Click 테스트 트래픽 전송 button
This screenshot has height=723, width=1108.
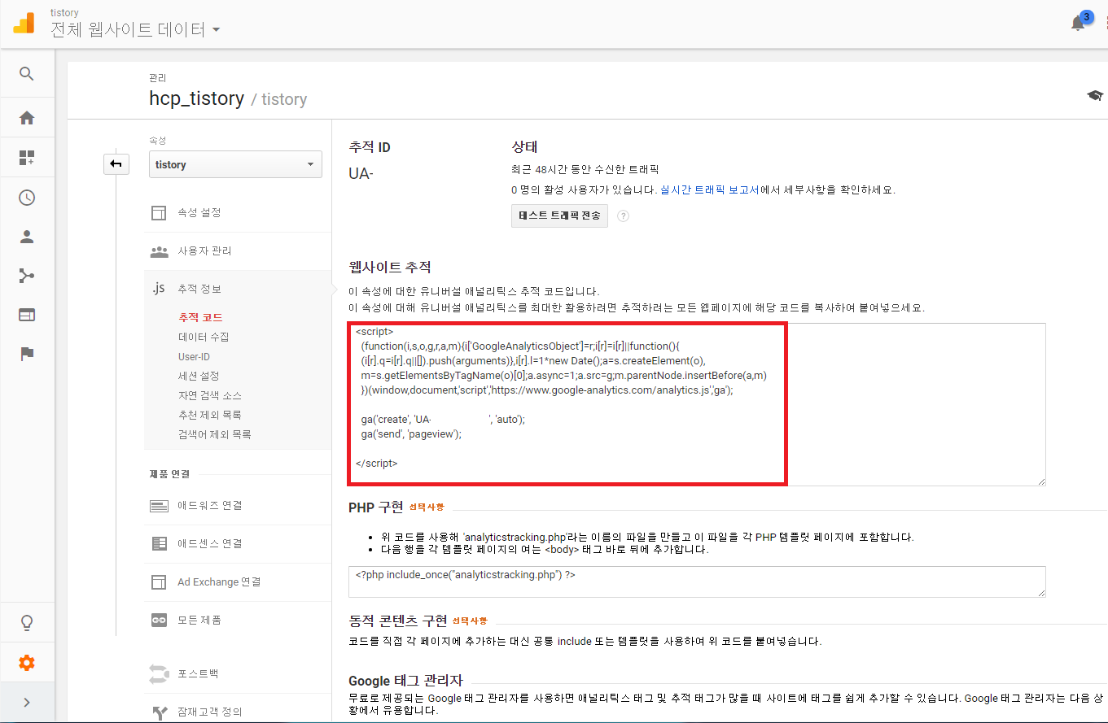(x=559, y=216)
